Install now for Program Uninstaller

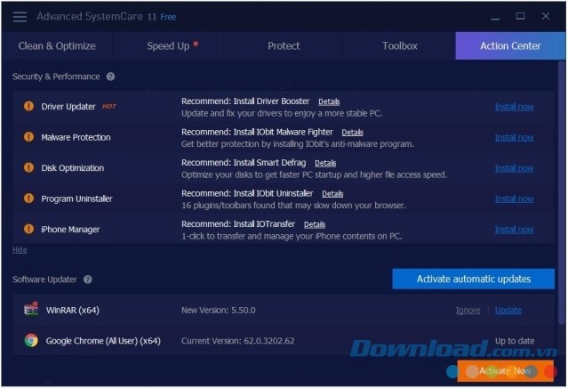[514, 199]
